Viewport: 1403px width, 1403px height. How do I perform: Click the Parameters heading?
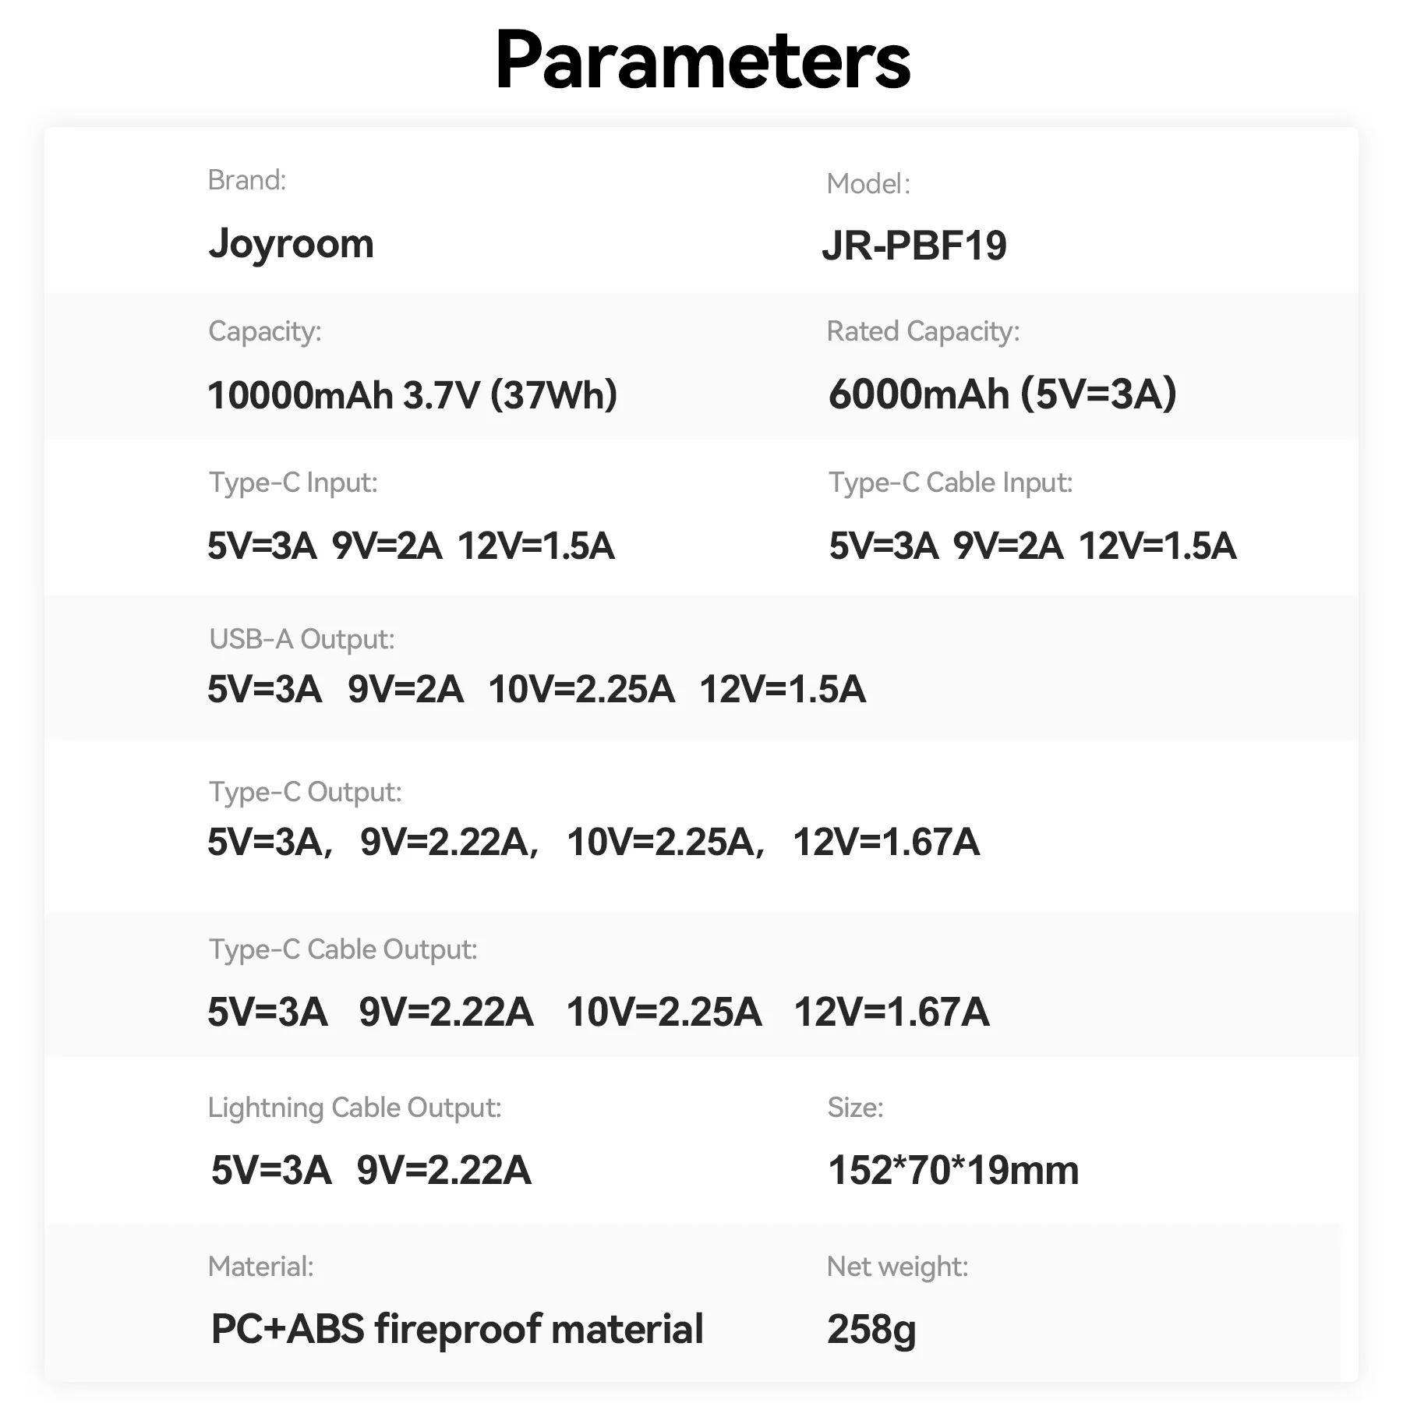tap(702, 61)
